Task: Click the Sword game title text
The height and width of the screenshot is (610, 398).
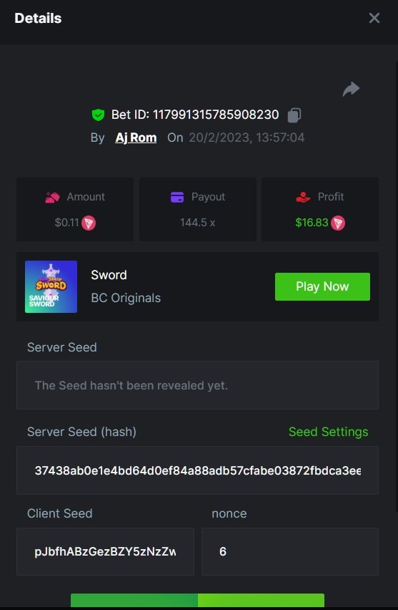Action: [109, 275]
